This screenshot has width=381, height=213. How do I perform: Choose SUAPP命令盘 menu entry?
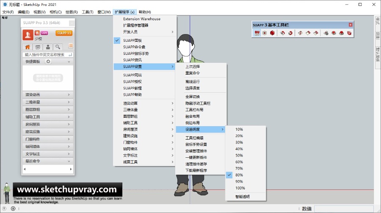pos(145,47)
